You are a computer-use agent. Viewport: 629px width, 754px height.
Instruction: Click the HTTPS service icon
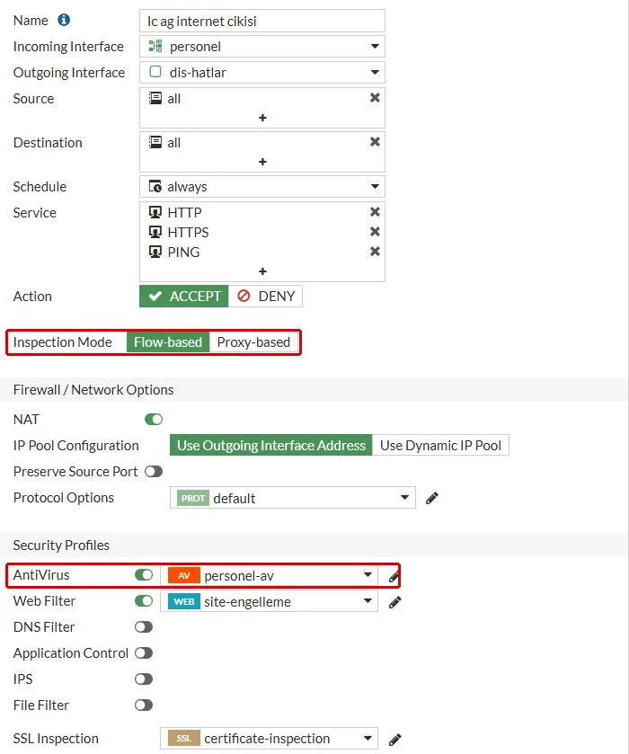pyautogui.click(x=155, y=232)
